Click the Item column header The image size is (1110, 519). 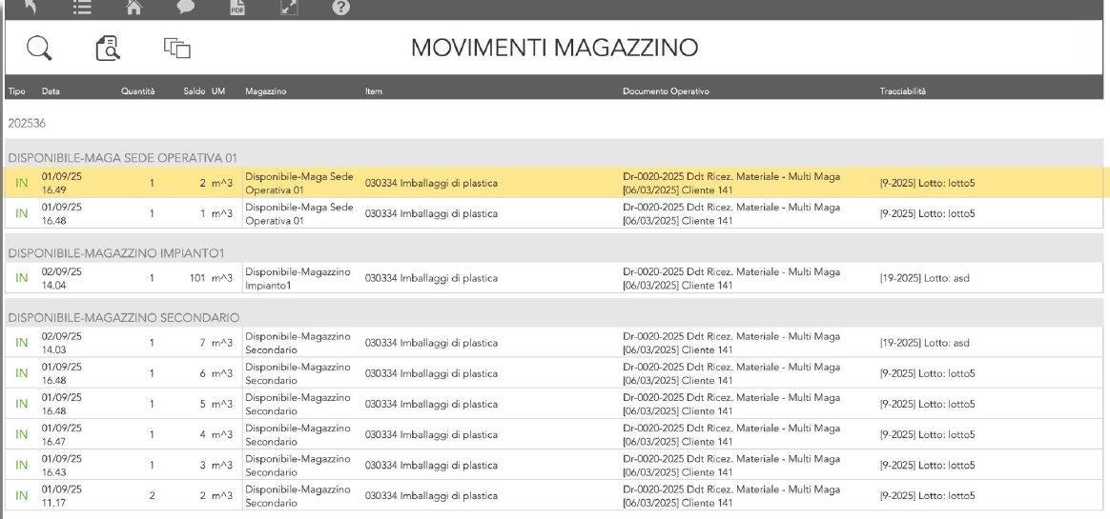[374, 91]
